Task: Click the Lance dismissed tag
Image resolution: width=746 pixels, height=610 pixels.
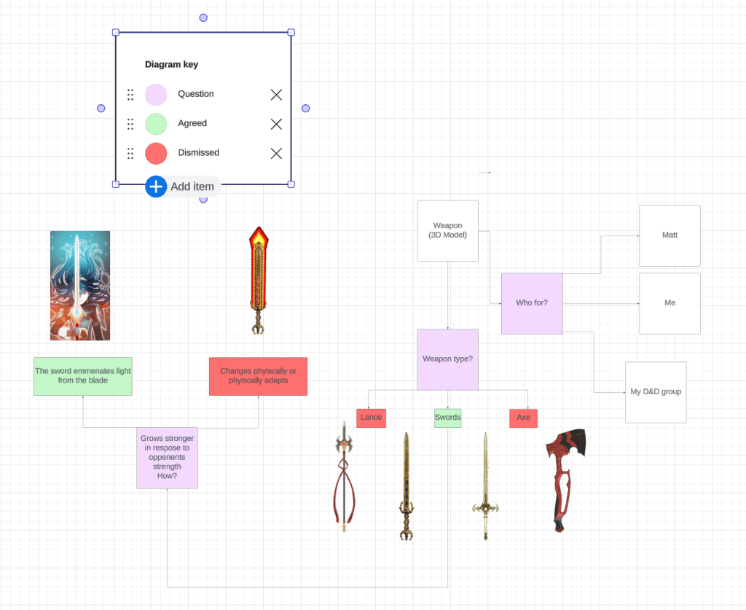Action: (x=371, y=417)
